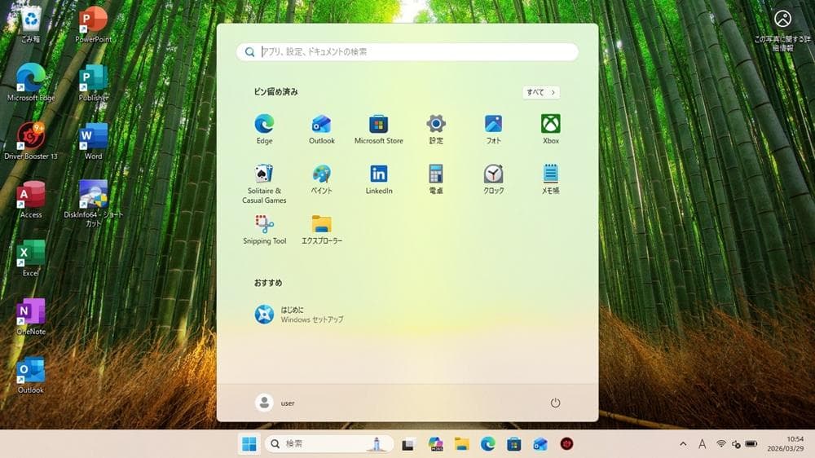Open Microsoft Edge from the taskbar
The height and width of the screenshot is (458, 815).
tap(487, 444)
